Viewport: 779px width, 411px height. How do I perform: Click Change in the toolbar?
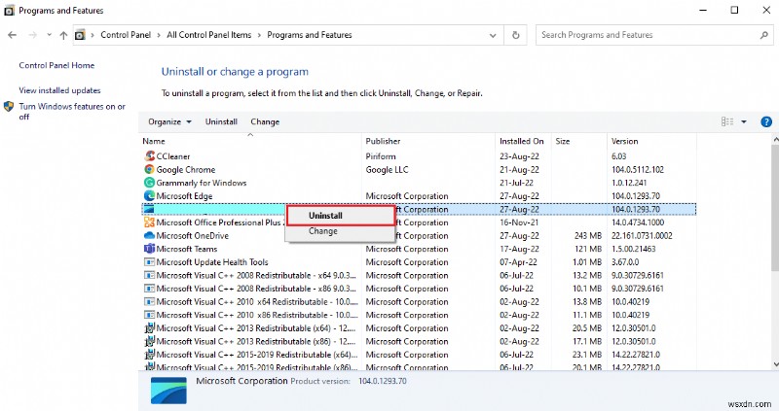265,121
